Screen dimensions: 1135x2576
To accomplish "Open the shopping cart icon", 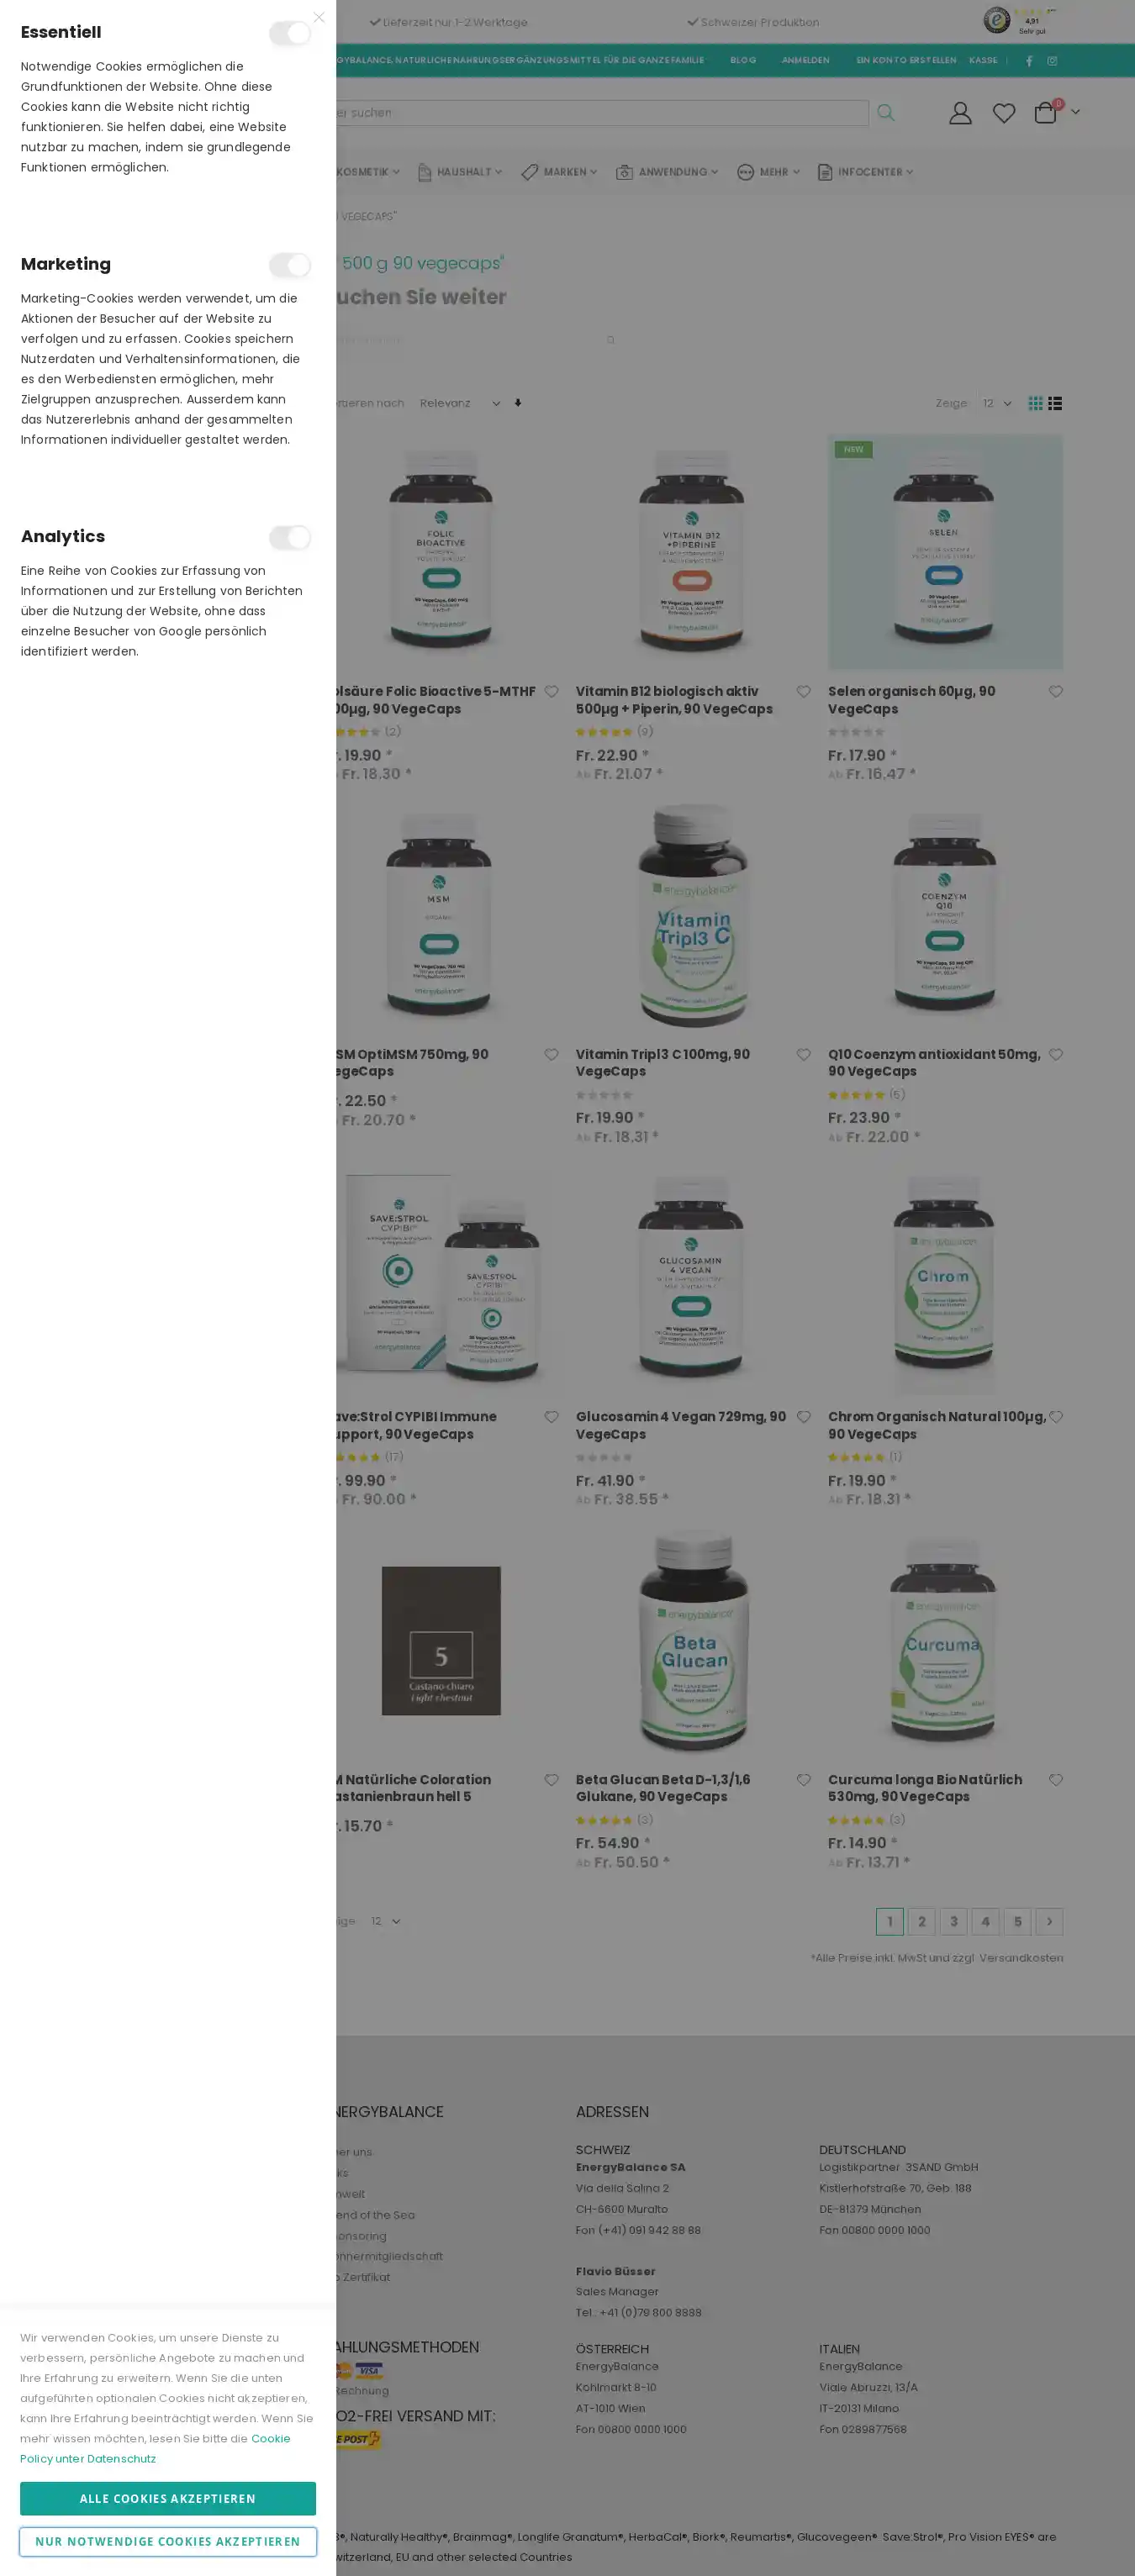I will (1046, 112).
